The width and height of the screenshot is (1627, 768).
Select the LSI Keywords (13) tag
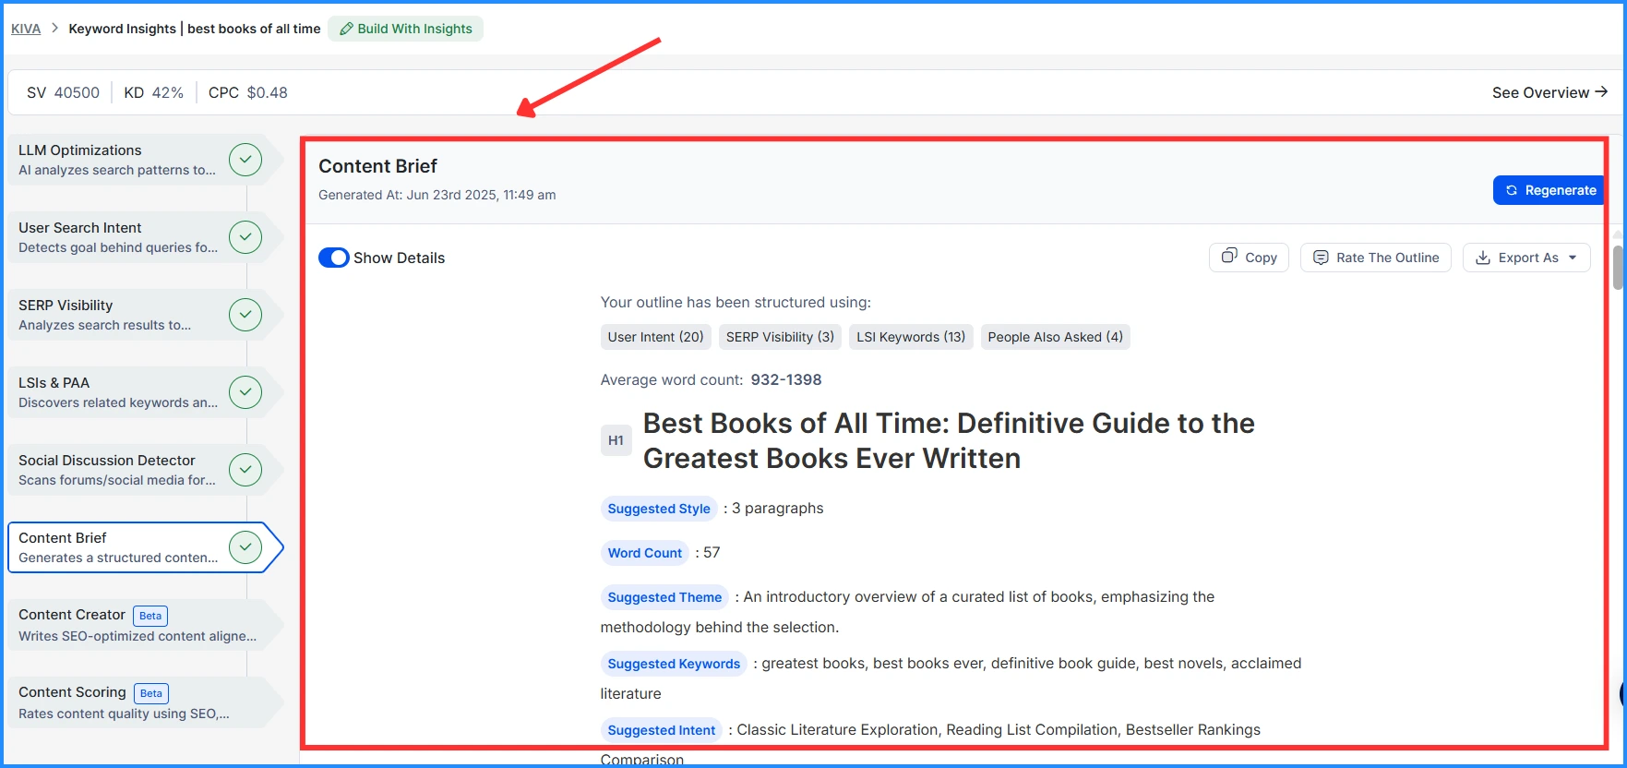coord(910,337)
